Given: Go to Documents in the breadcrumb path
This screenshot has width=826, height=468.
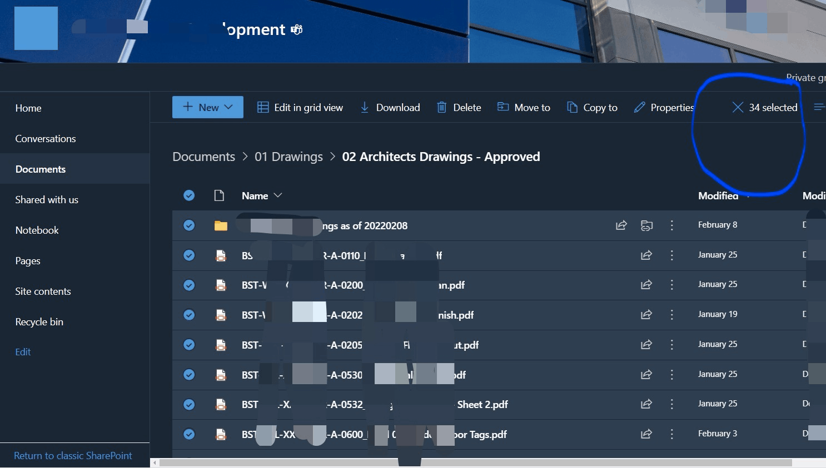Looking at the screenshot, I should tap(203, 157).
